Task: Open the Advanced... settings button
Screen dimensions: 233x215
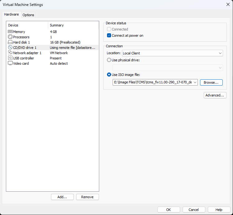Action: [215, 95]
